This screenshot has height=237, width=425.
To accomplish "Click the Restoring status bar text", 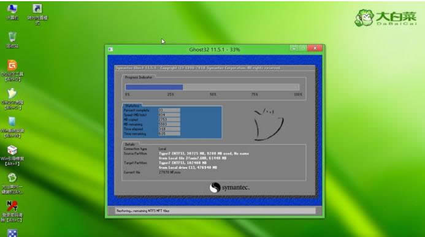I will pos(143,211).
